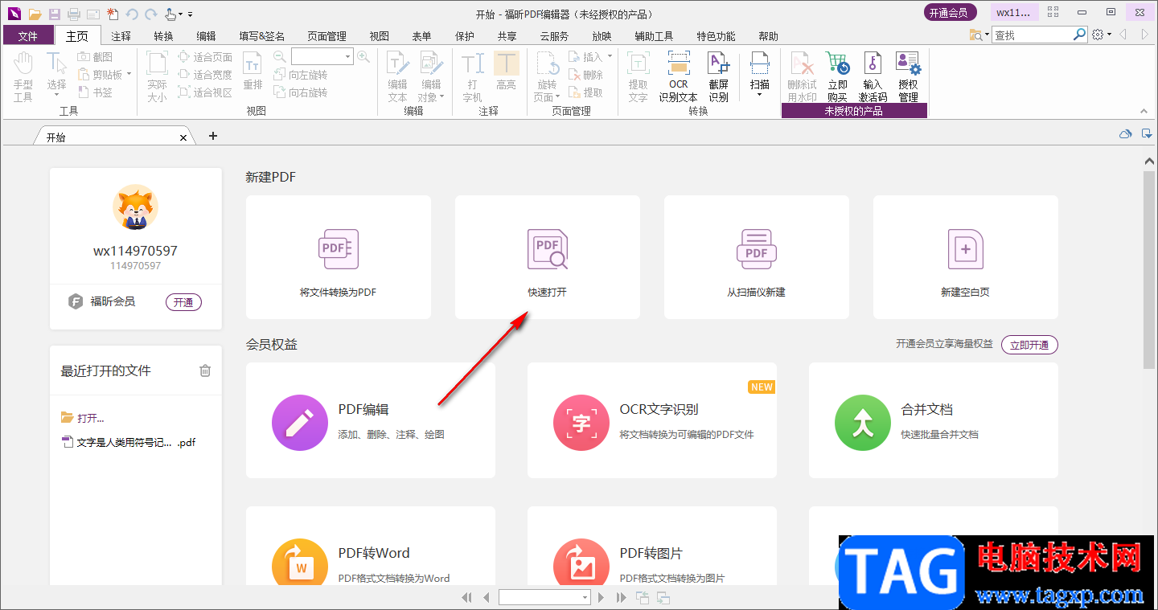This screenshot has width=1158, height=610.
Task: Open the zoom level combo box
Action: click(322, 56)
